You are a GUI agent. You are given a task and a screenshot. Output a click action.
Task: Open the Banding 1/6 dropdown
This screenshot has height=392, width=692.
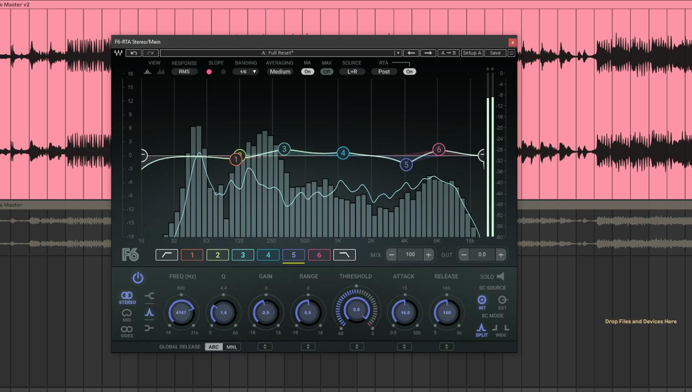pos(246,72)
